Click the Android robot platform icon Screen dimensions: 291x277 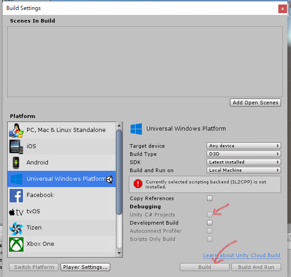(16, 163)
